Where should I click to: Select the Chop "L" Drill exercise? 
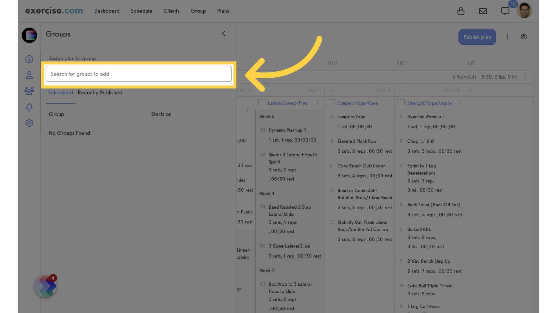click(421, 141)
